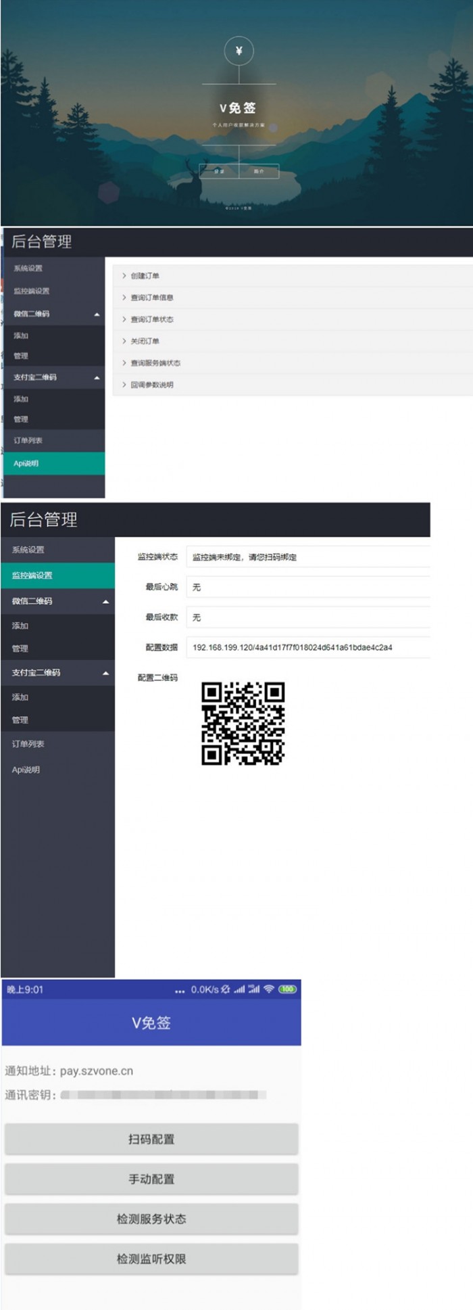Click the 监控端状态 field showing 监控端未绑定
This screenshot has height=1310, width=473.
tap(308, 557)
